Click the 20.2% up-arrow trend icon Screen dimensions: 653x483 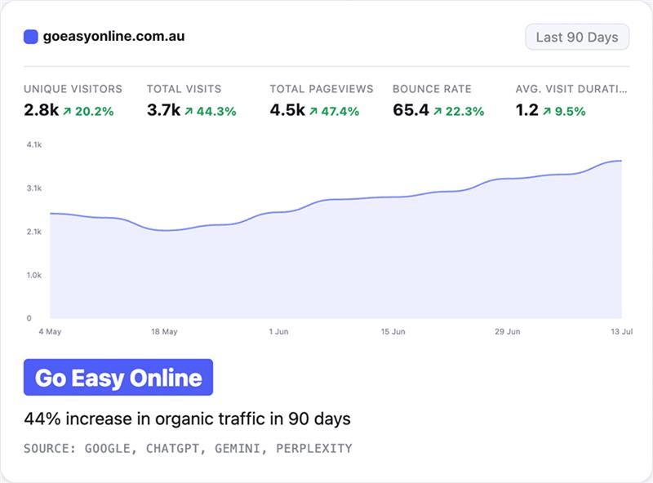[x=67, y=111]
